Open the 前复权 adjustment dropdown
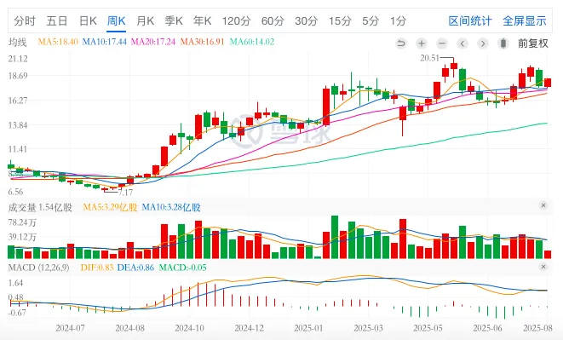 [533, 43]
